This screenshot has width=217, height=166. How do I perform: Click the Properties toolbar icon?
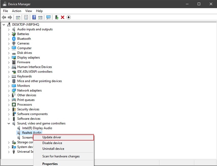pos(26,17)
